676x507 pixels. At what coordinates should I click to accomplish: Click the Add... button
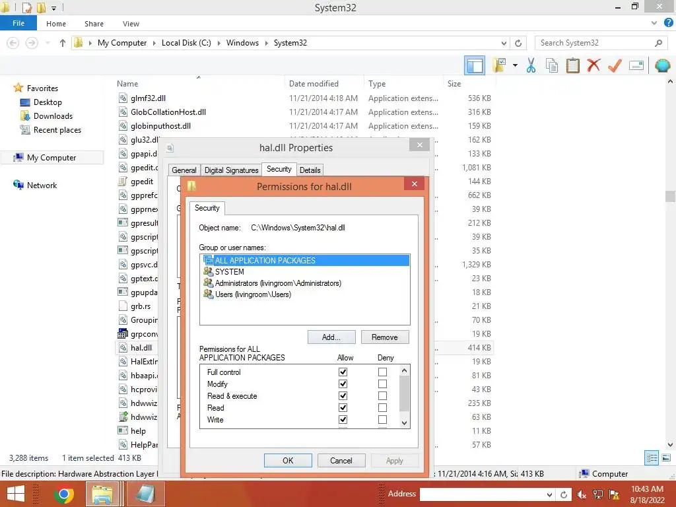point(331,337)
